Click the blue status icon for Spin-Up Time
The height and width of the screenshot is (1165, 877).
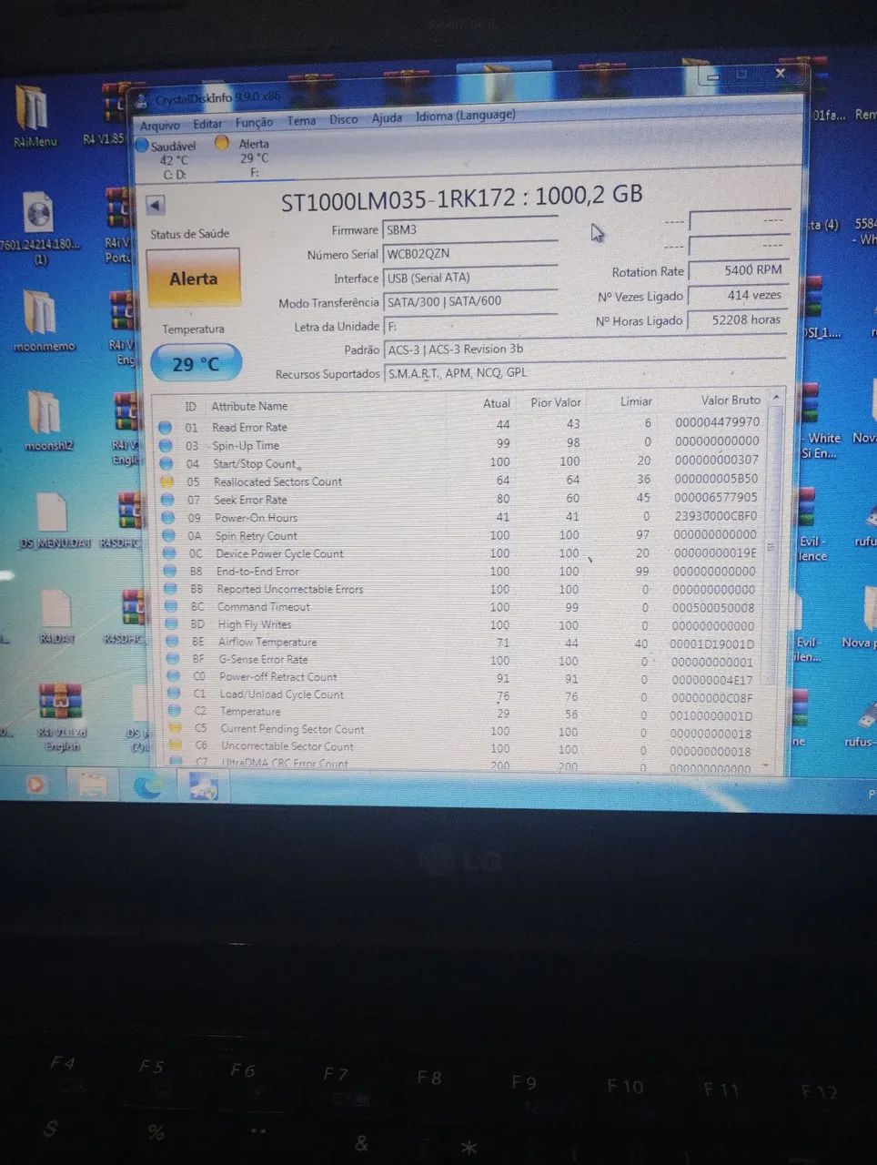pos(166,445)
